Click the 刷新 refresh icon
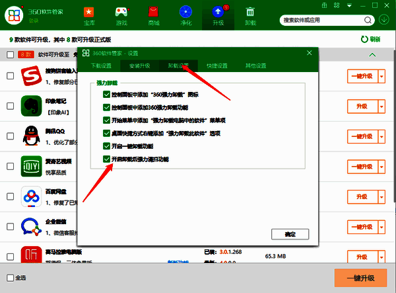Screen dimensions: 396x293 (364, 39)
